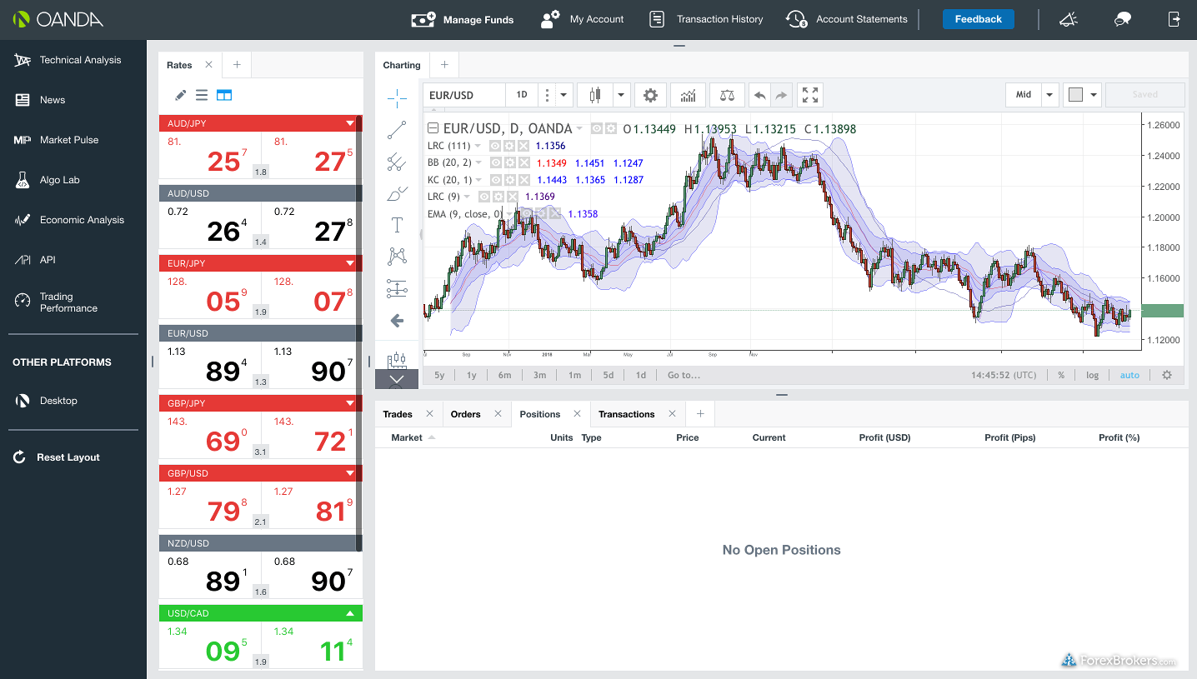This screenshot has height=679, width=1197.
Task: Click the logout icon
Action: 1174,19
